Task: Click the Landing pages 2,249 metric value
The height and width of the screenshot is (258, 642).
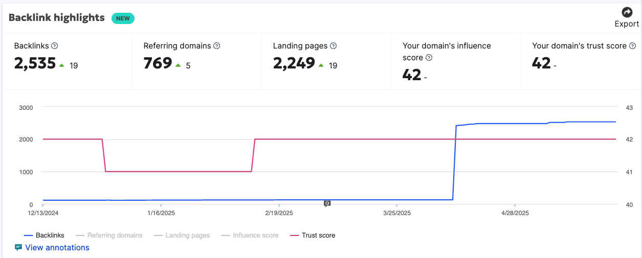Action: [x=294, y=63]
